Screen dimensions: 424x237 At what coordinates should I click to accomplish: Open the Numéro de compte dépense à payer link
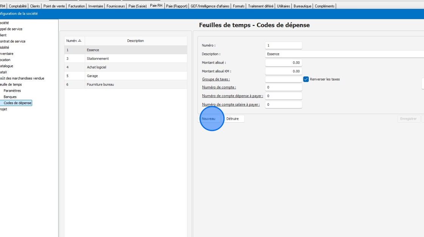232,96
